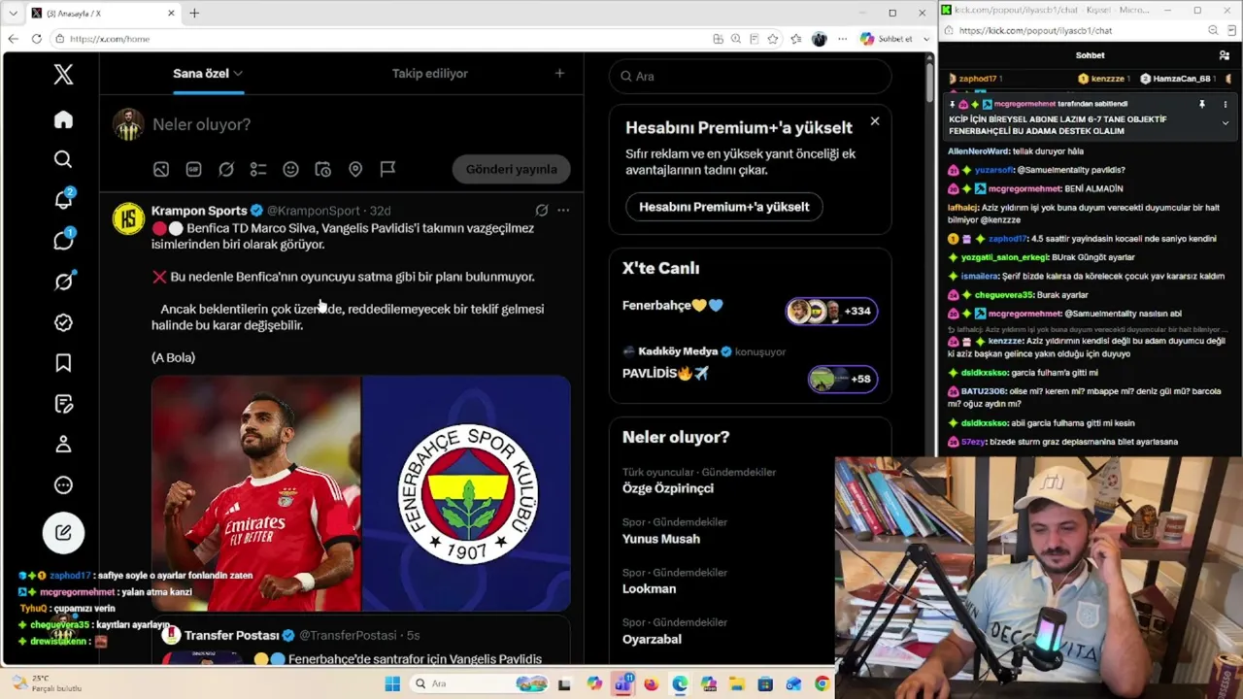The width and height of the screenshot is (1243, 699).
Task: Open Transfer Postası account link
Action: coord(232,635)
